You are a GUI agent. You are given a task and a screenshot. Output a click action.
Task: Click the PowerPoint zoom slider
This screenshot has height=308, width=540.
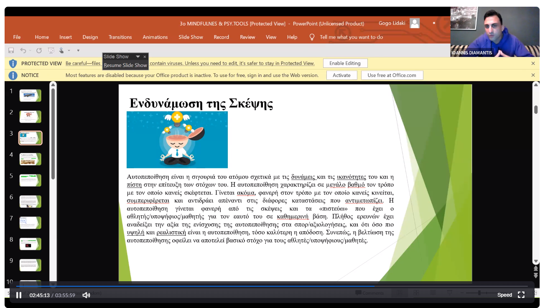(x=479, y=293)
